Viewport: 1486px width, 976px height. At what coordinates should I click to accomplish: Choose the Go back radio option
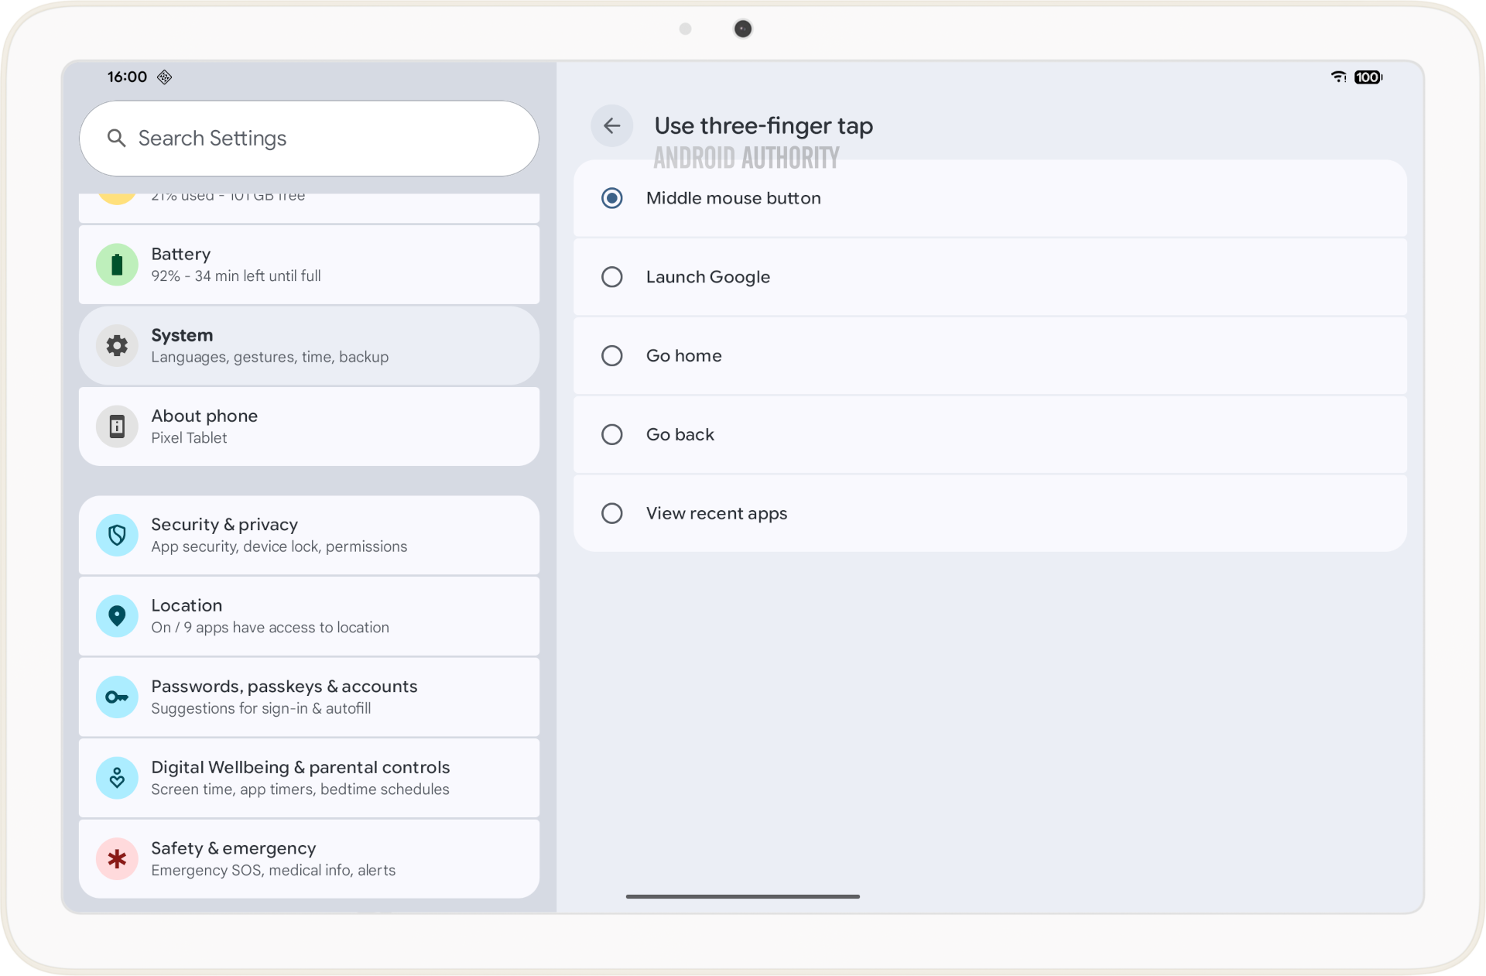coord(612,435)
